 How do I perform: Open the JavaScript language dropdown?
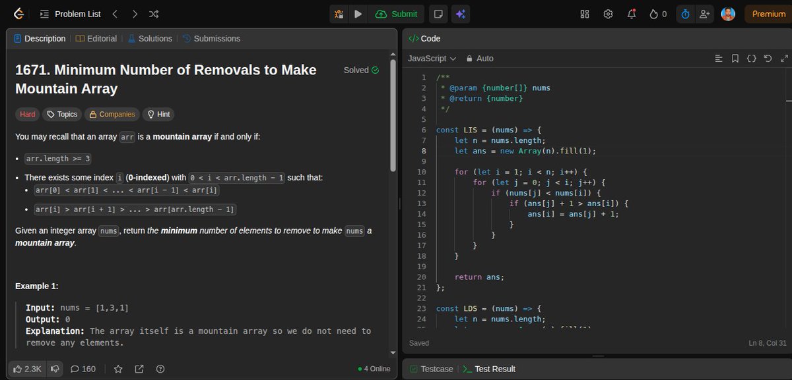[x=432, y=59]
